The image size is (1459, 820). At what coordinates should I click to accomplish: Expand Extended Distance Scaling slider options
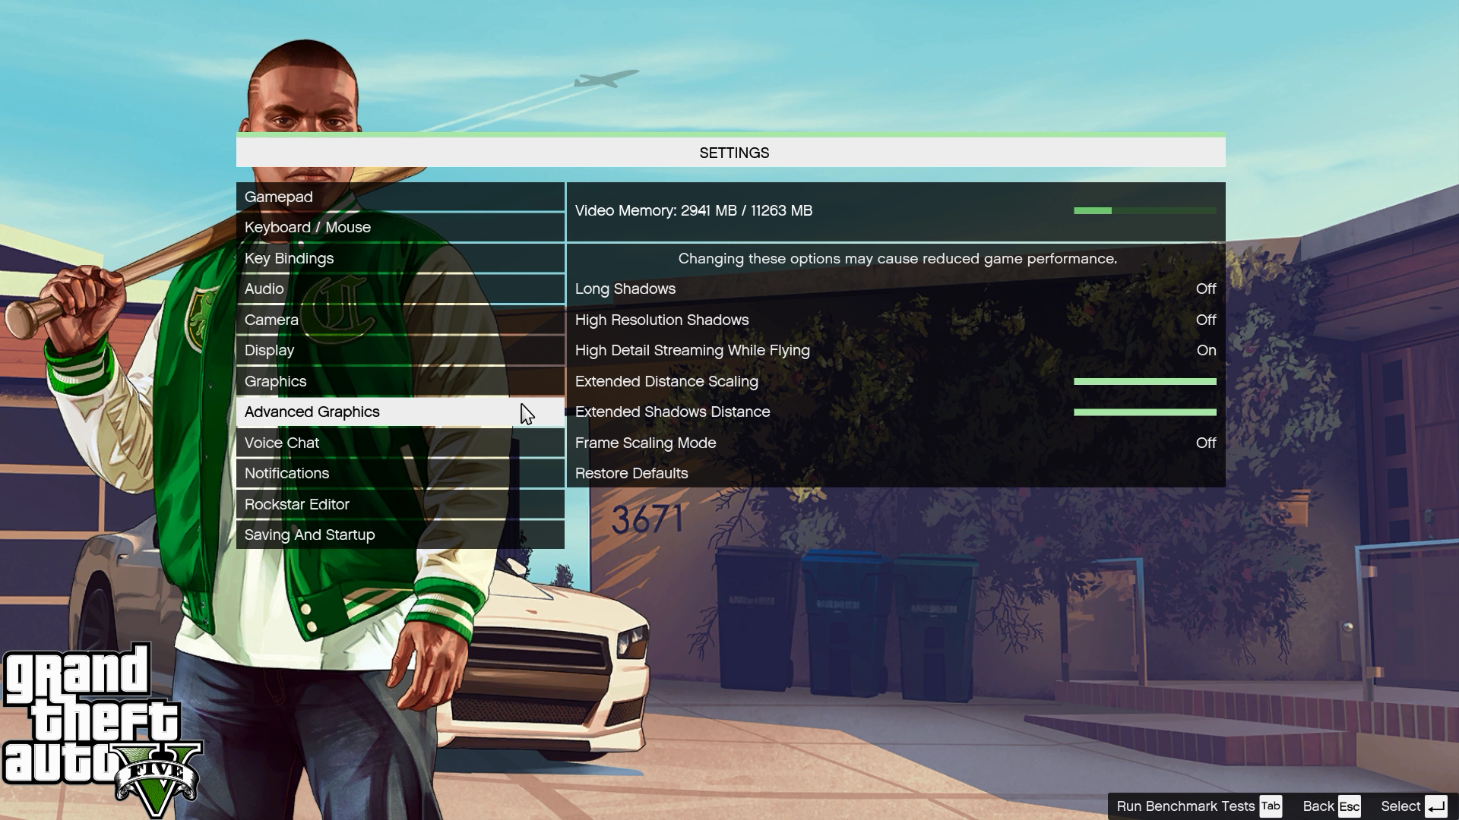point(1144,380)
